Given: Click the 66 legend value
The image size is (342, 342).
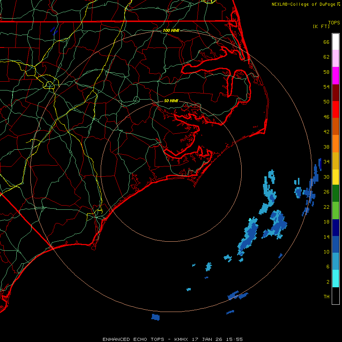Looking at the screenshot, I should pos(326,42).
